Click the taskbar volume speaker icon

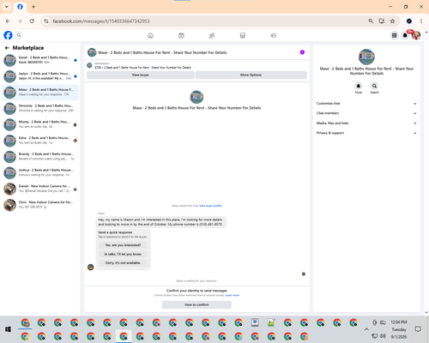383,336
